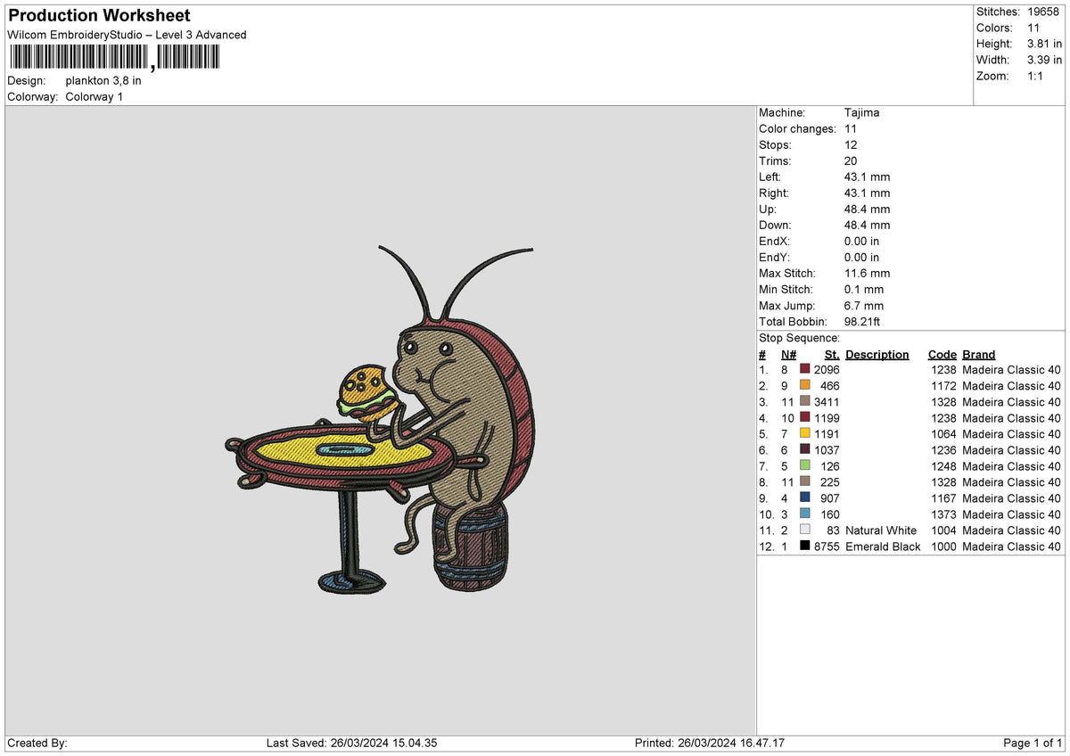Select the EndY label
Image resolution: width=1070 pixels, height=756 pixels.
coord(774,257)
